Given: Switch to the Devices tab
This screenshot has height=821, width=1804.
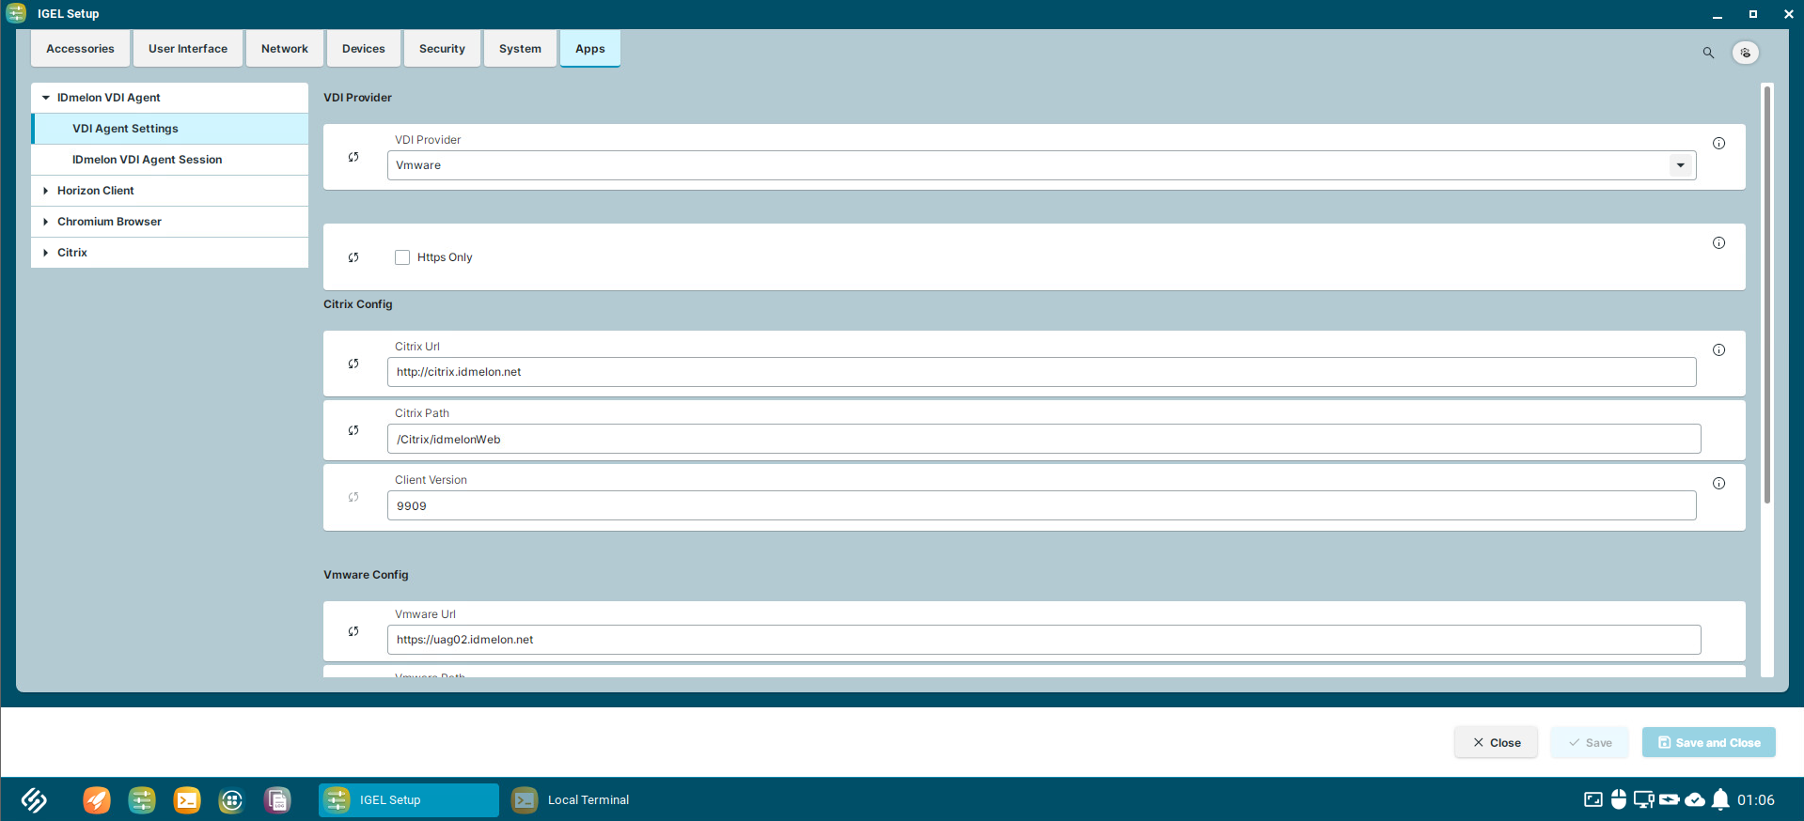Looking at the screenshot, I should [364, 49].
